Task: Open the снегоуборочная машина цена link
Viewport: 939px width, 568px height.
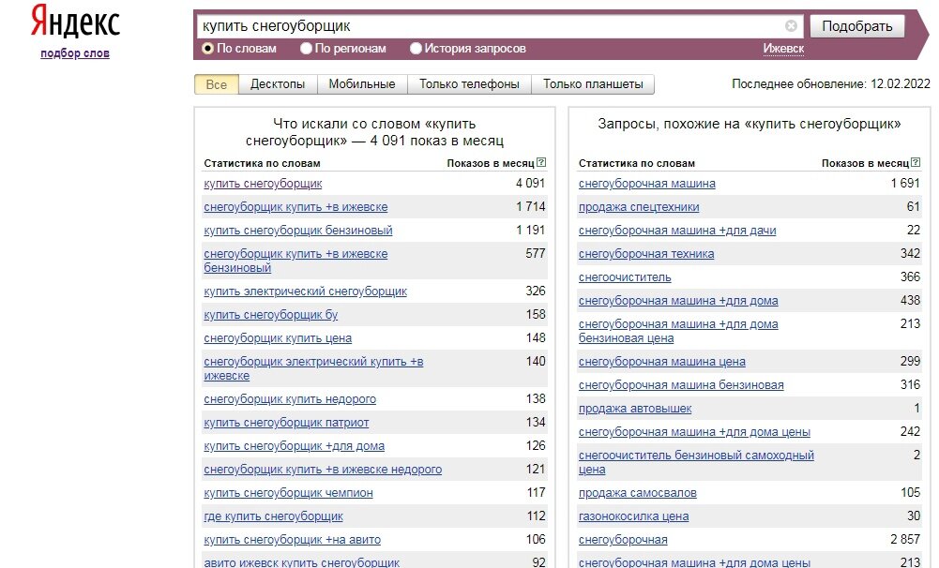Action: tap(661, 362)
